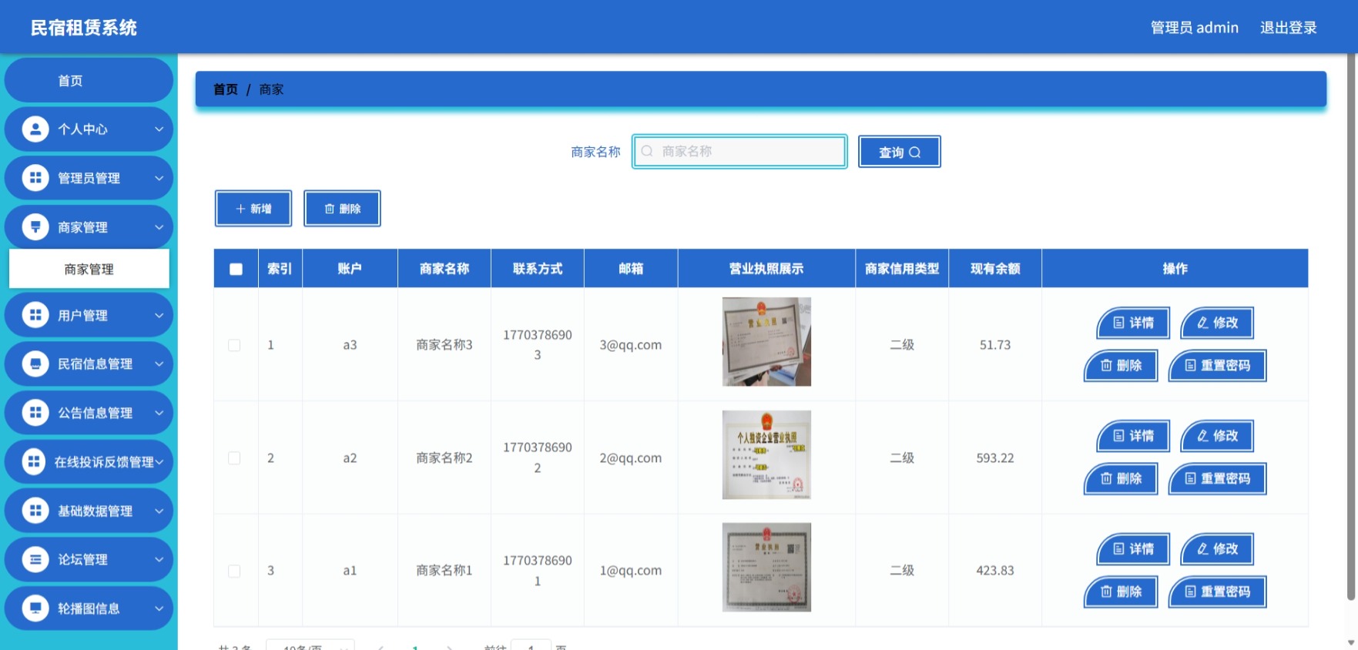1358x650 pixels.
Task: Expand 基础数据管理 with its chevron
Action: tap(159, 511)
